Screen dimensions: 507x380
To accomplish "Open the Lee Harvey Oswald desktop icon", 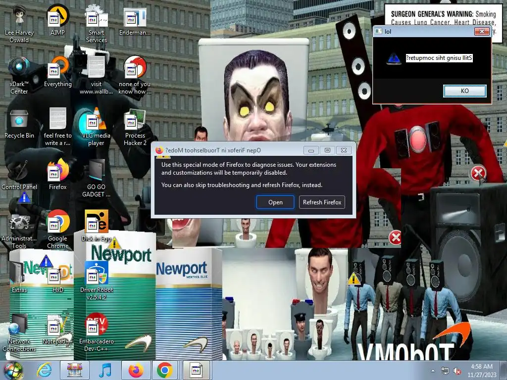I will tap(19, 23).
